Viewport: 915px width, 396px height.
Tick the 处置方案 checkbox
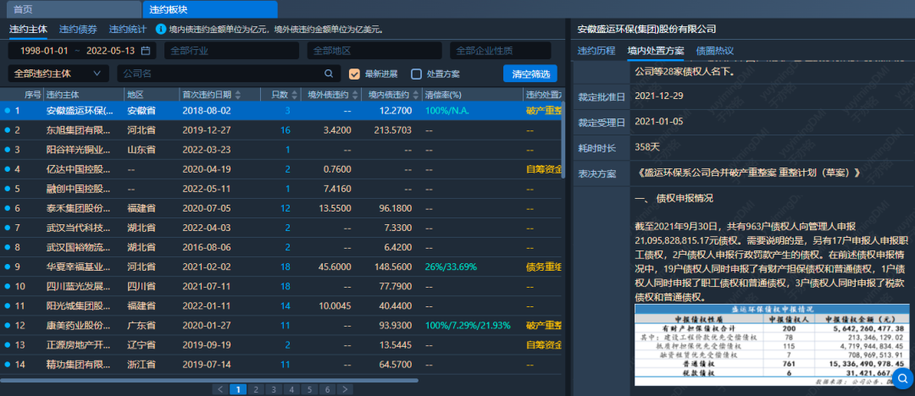416,74
